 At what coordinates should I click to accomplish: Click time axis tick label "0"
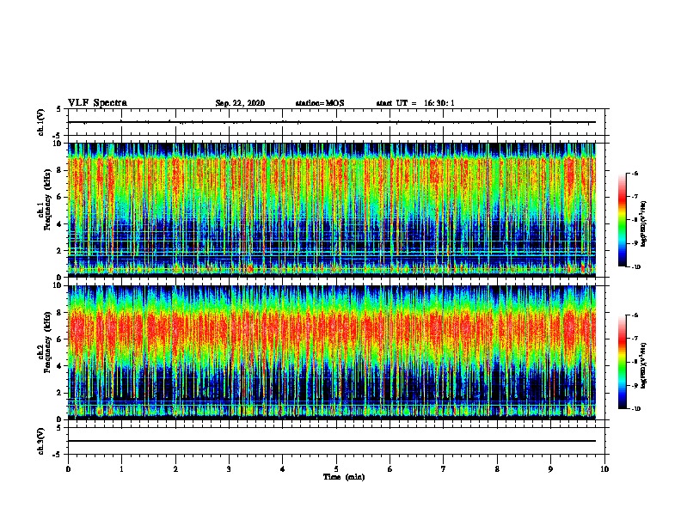coord(68,469)
